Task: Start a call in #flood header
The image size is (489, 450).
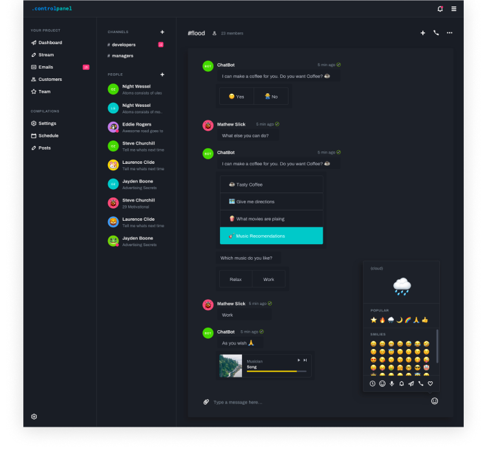Action: click(436, 33)
